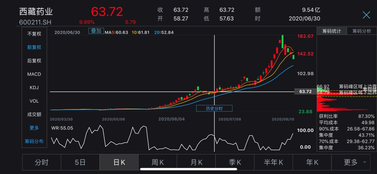This screenshot has width=377, height=174.
Task: Click the 70%成本 29.38-62.77 row
Action: (347, 141)
